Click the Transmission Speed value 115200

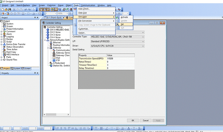120,59
